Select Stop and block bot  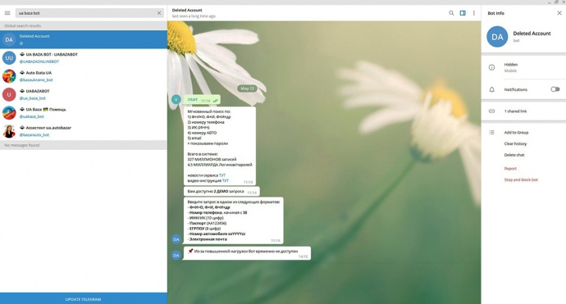point(521,179)
